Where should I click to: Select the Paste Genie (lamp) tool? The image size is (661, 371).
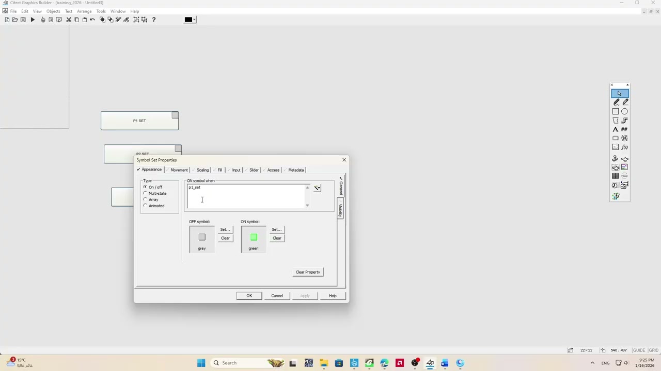[x=625, y=159]
